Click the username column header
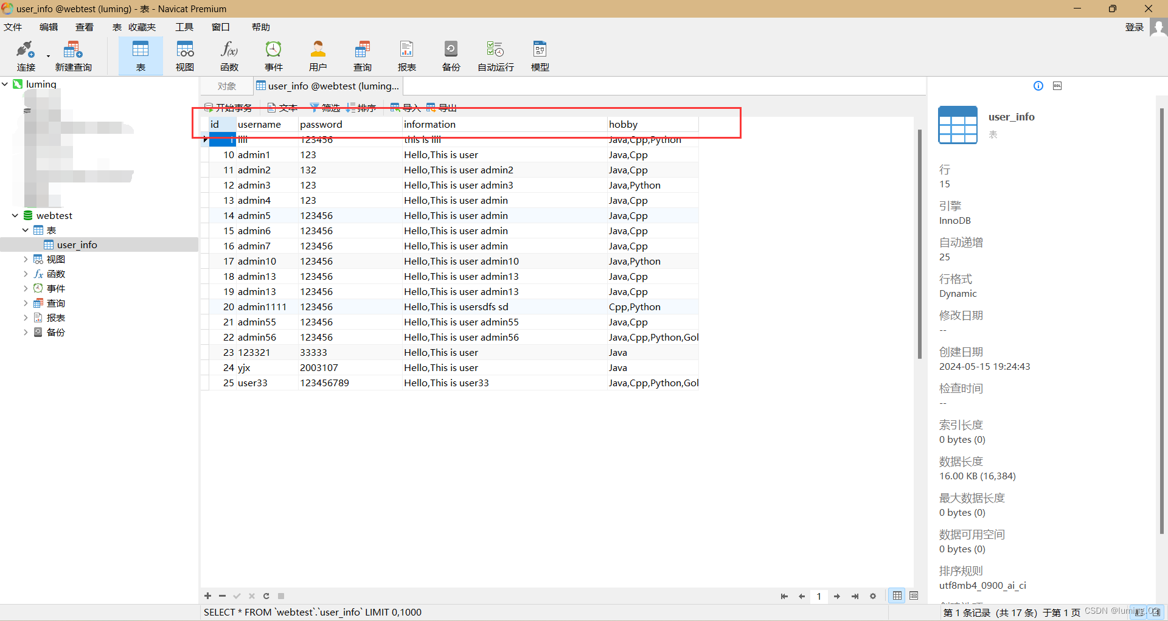The height and width of the screenshot is (621, 1168). [x=267, y=124]
